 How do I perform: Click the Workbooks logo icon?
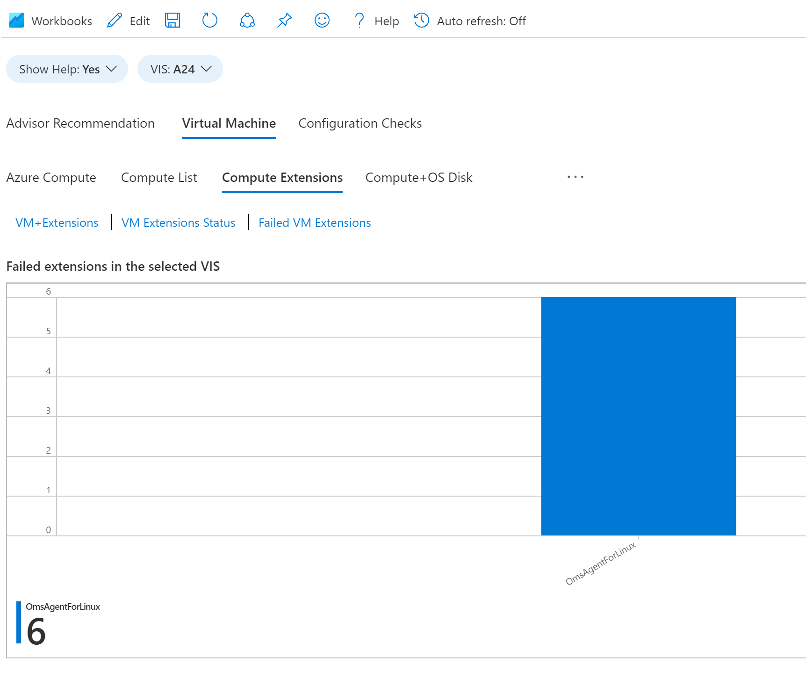pyautogui.click(x=16, y=21)
